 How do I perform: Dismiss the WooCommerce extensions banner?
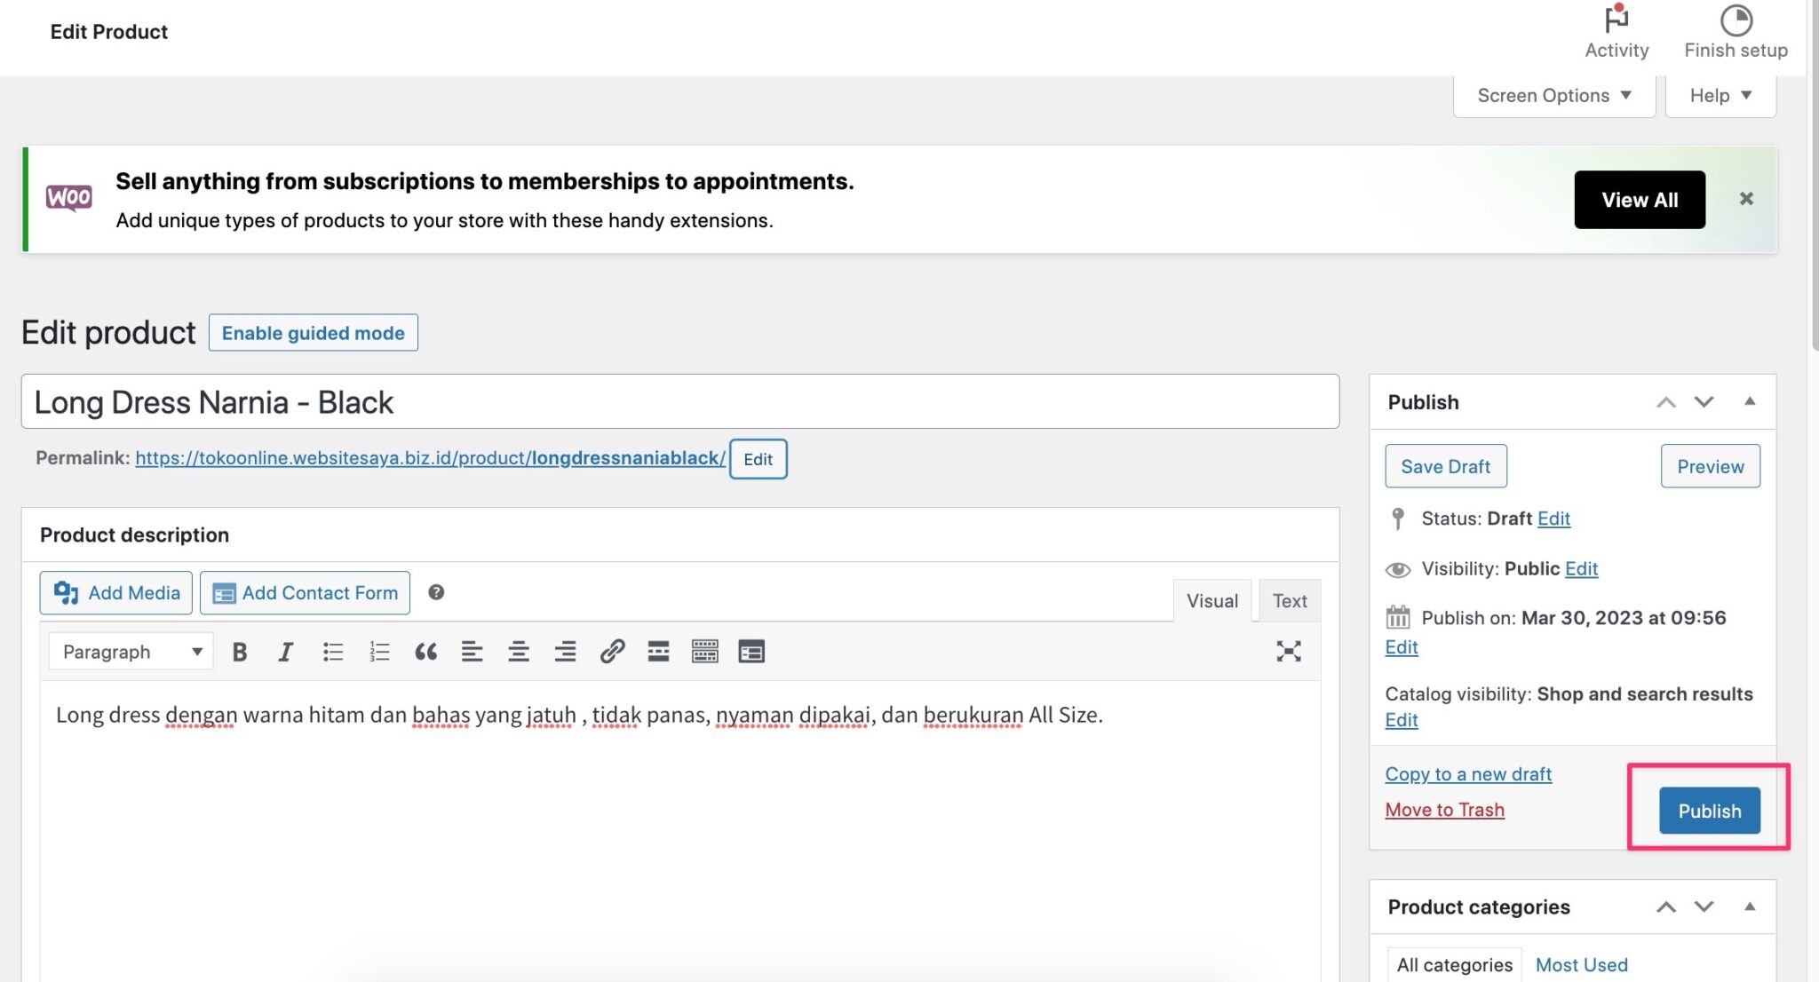coord(1746,199)
